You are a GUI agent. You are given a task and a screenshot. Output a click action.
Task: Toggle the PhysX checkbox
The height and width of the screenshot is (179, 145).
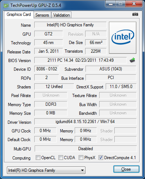click(81, 157)
